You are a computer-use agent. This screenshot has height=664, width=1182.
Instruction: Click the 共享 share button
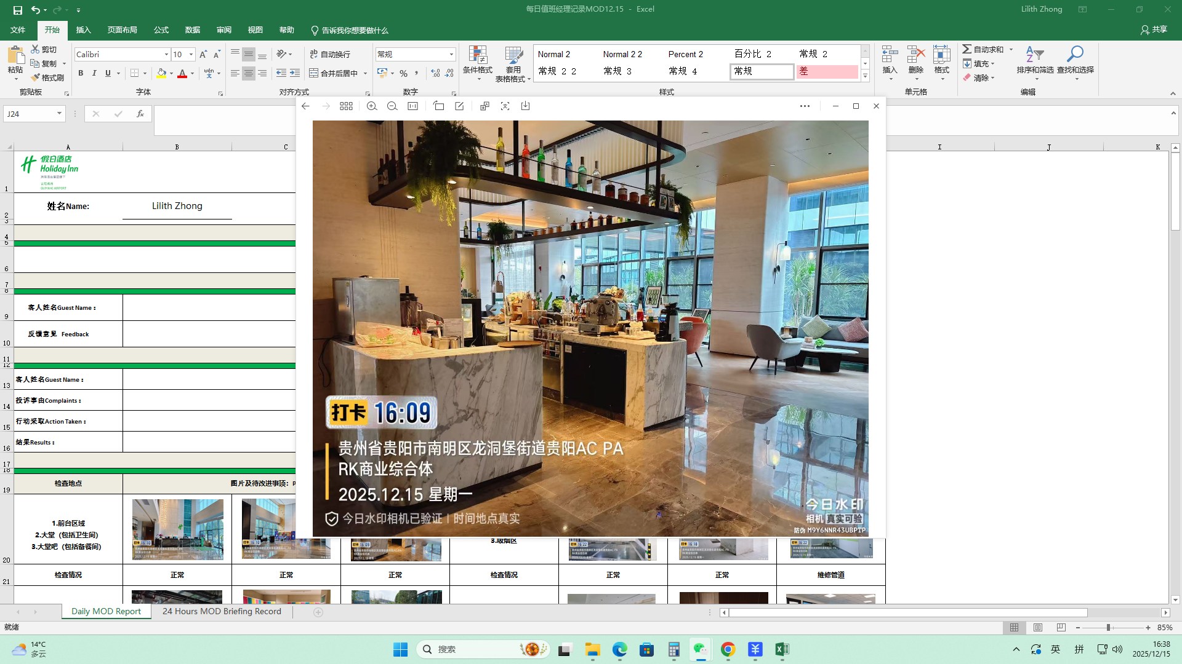(1154, 30)
